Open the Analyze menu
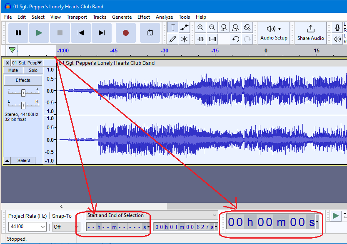This screenshot has width=347, height=244. pyautogui.click(x=165, y=17)
